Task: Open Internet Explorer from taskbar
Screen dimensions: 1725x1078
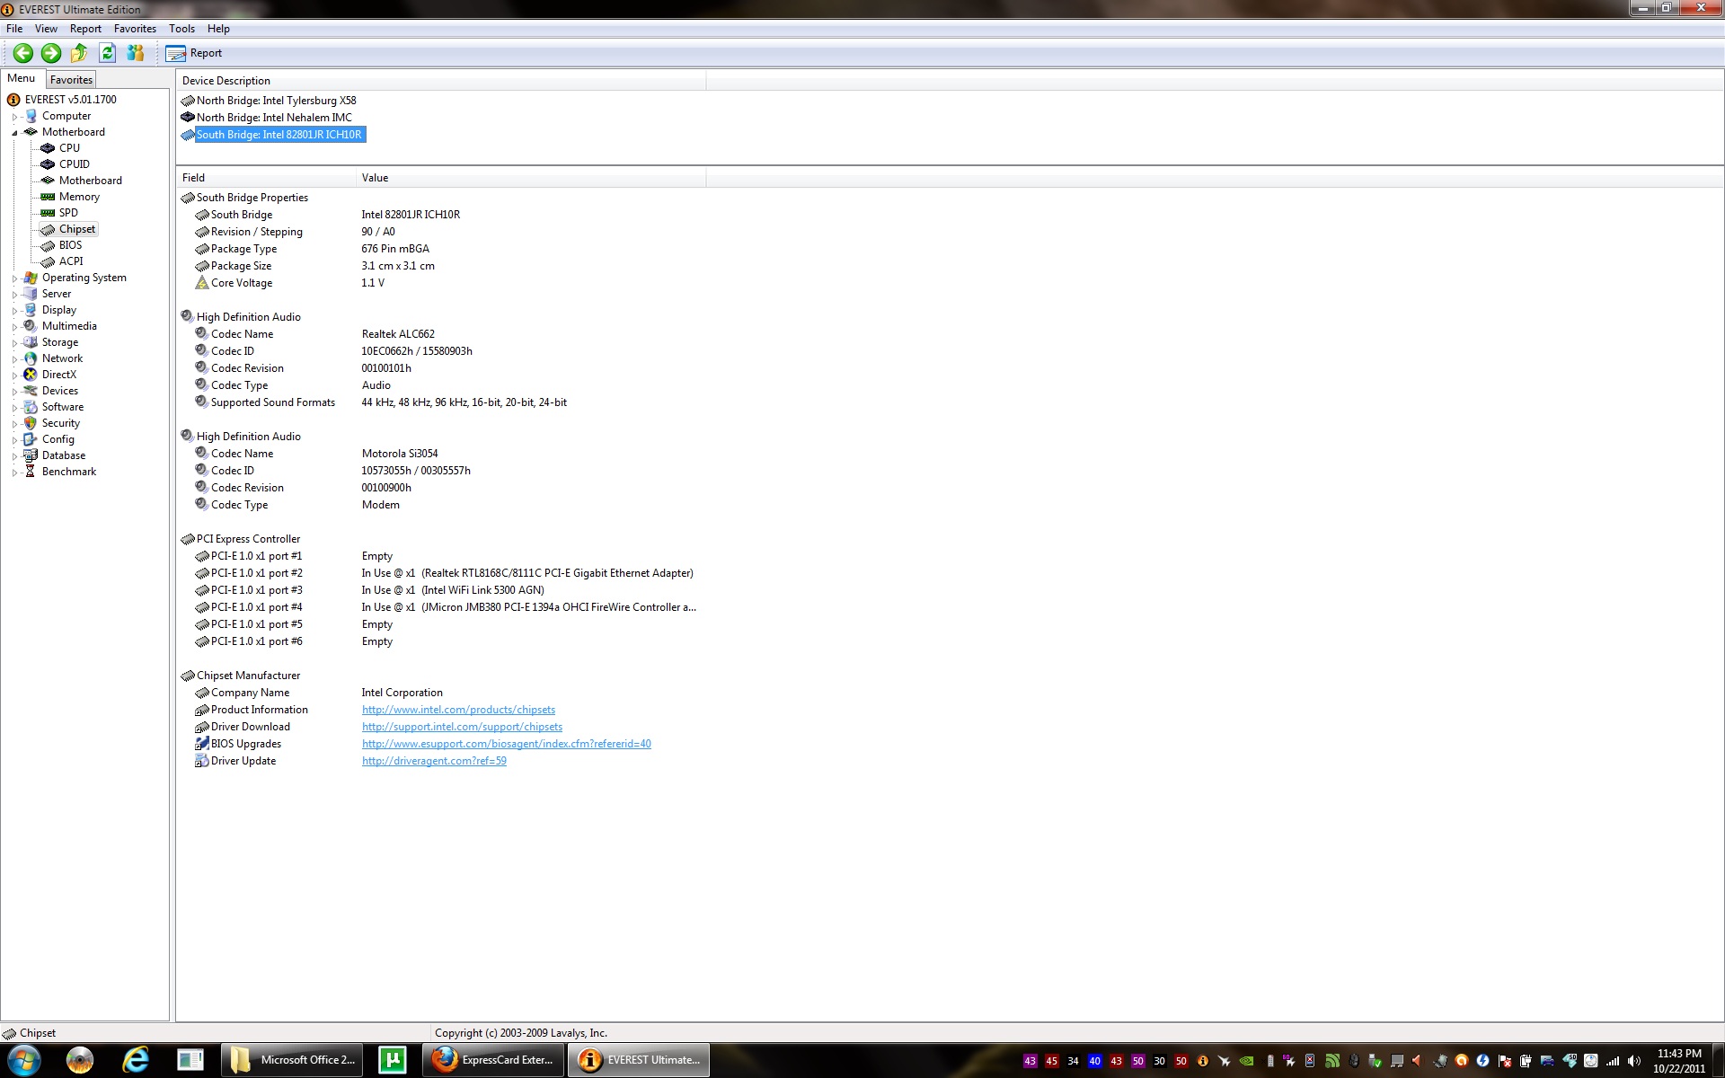Action: click(x=136, y=1060)
